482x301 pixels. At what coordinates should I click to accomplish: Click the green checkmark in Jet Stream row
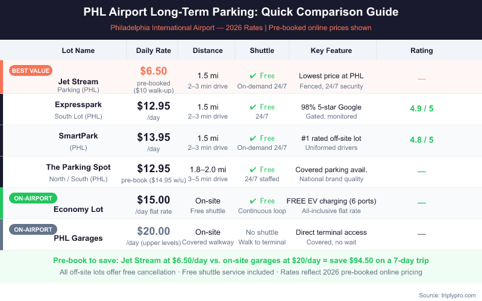click(x=252, y=76)
